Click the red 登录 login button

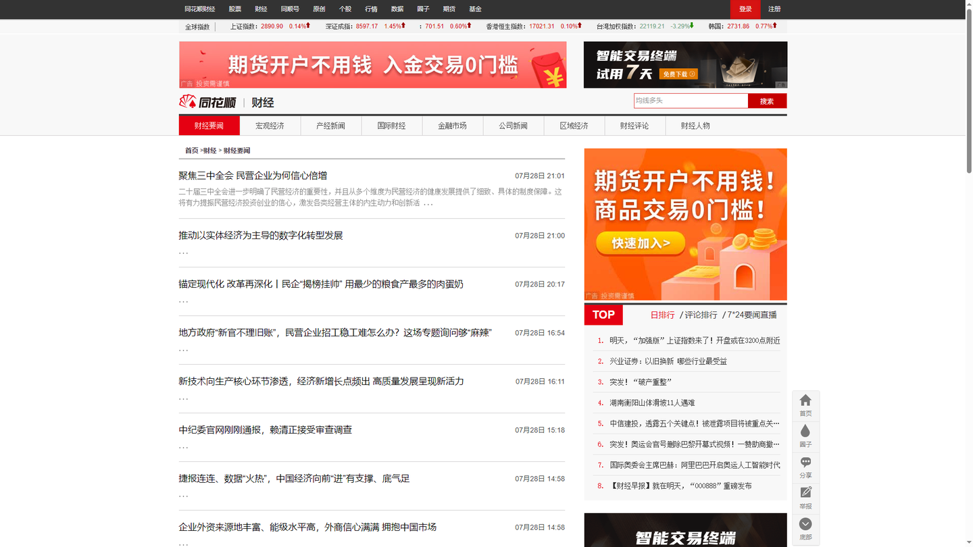click(x=745, y=9)
